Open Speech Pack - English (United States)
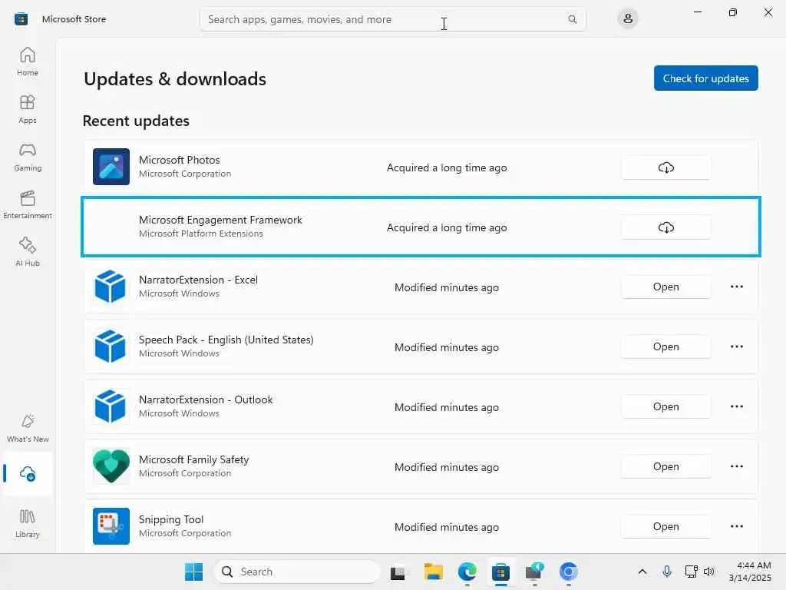 665,346
